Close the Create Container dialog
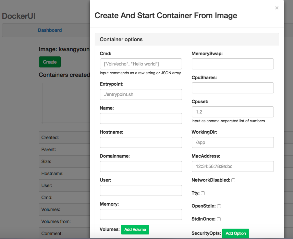The height and width of the screenshot is (239, 293). click(x=277, y=8)
